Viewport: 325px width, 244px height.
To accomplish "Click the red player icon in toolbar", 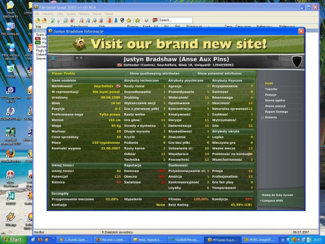I will pyautogui.click(x=110, y=20).
